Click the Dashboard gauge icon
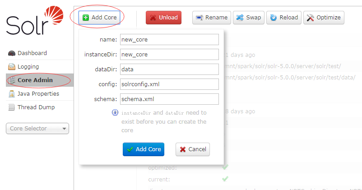Image resolution: width=362 pixels, height=190 pixels. tap(12, 53)
